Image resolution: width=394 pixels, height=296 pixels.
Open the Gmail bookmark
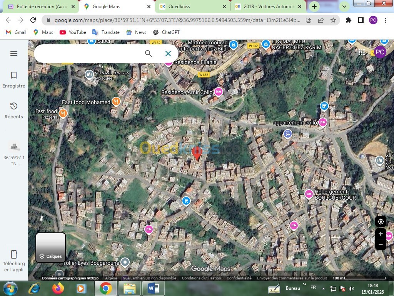point(16,32)
